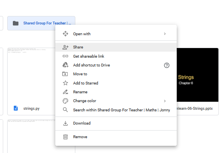
Task: Choose Rename from the menu
Action: point(116,92)
